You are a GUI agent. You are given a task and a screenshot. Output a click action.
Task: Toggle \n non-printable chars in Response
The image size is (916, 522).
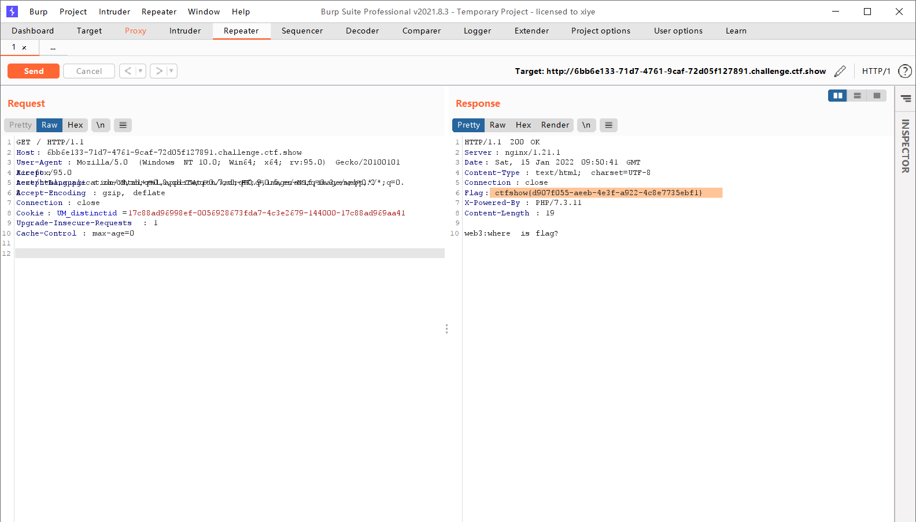[586, 125]
